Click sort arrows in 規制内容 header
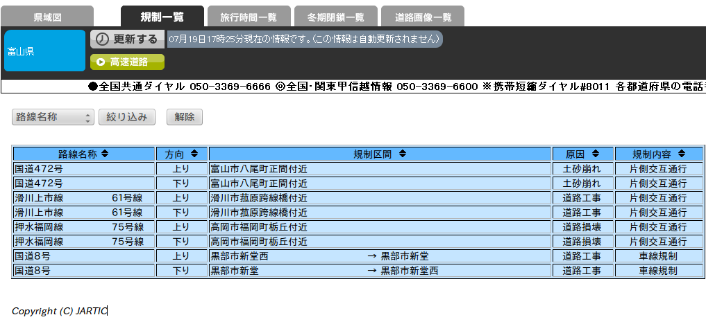The width and height of the screenshot is (706, 324). click(681, 154)
